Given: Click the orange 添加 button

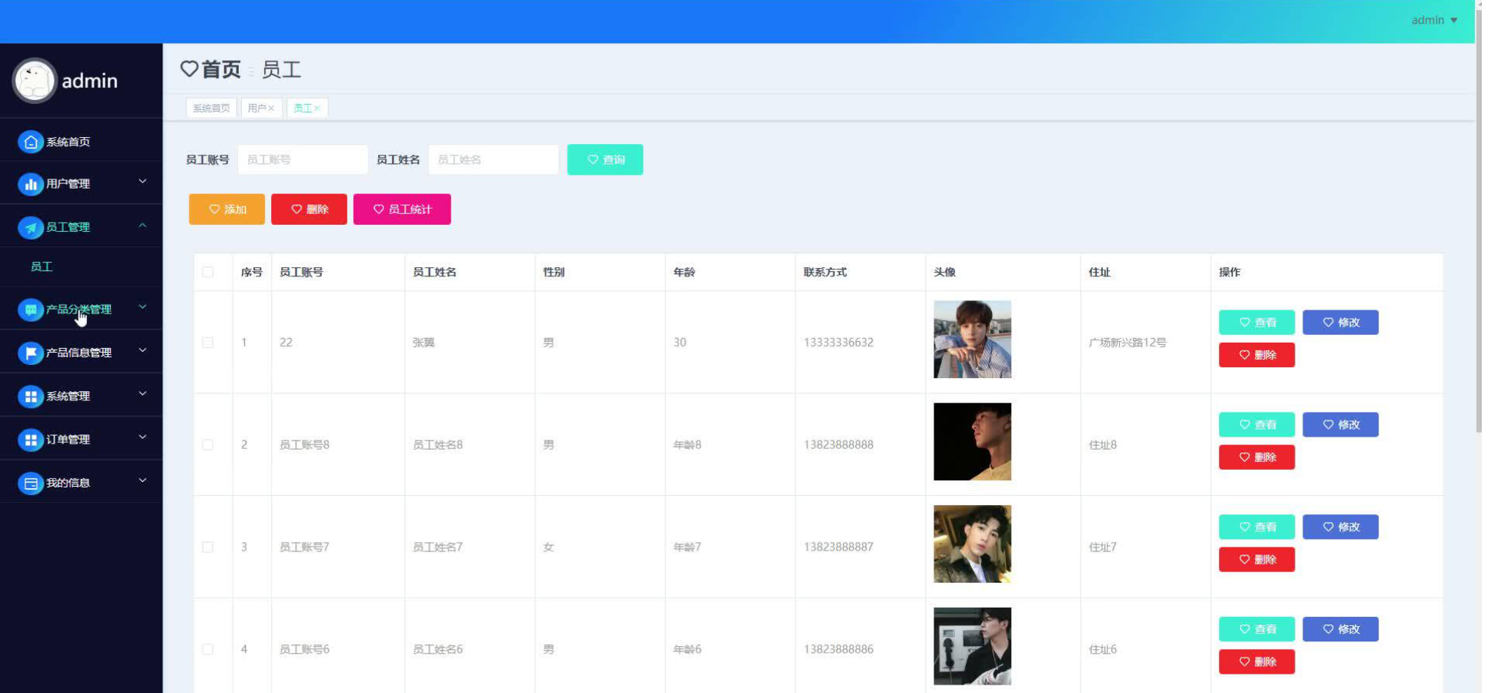Looking at the screenshot, I should tap(226, 209).
